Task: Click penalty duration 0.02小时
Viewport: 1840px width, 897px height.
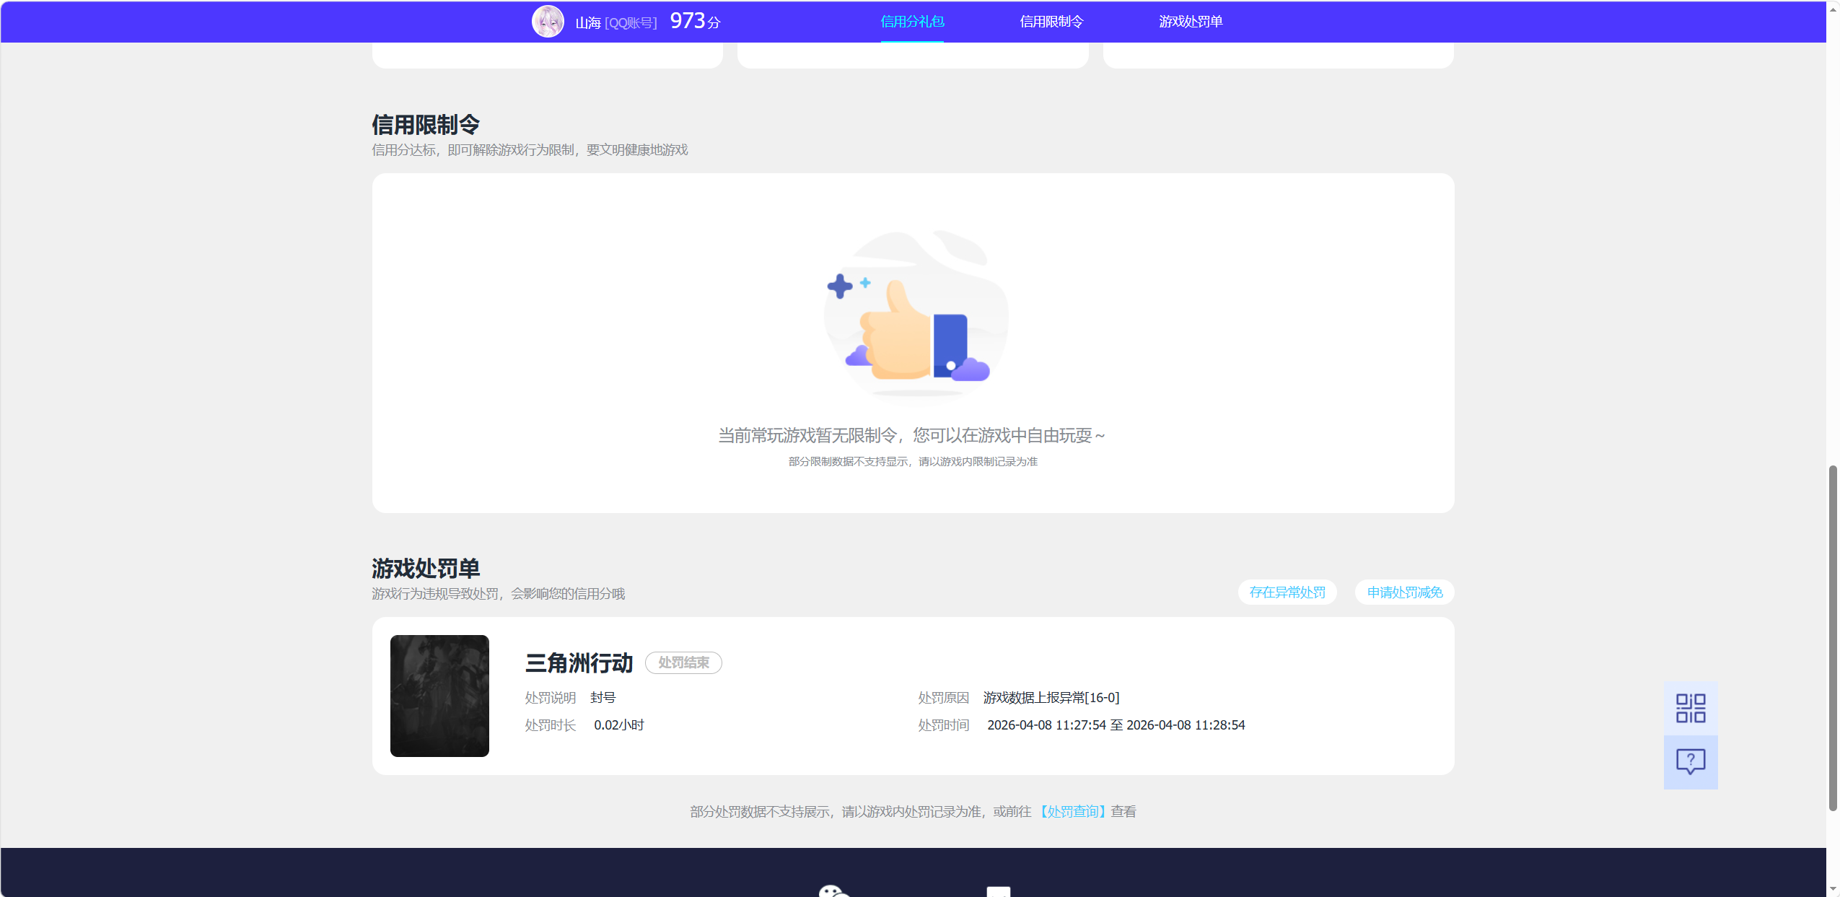Action: click(x=619, y=725)
